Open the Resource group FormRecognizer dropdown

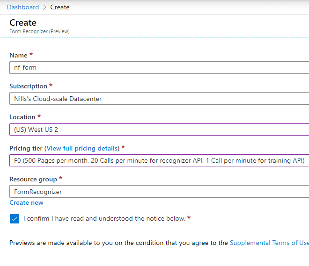(x=159, y=191)
